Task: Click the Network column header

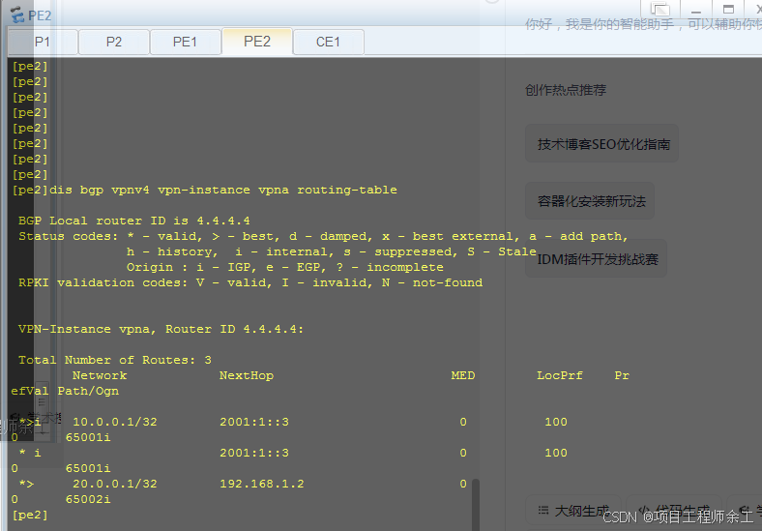Action: pos(100,376)
